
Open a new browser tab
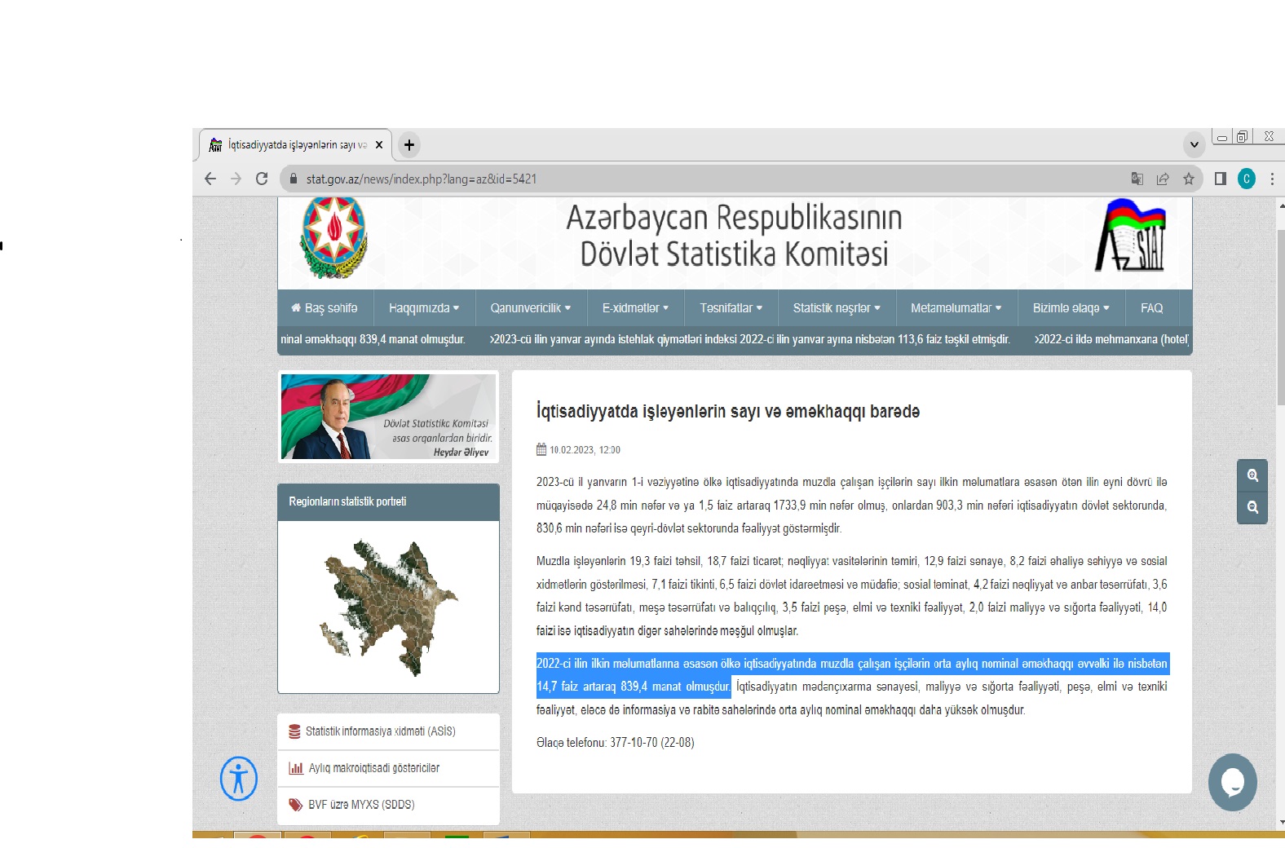click(409, 145)
